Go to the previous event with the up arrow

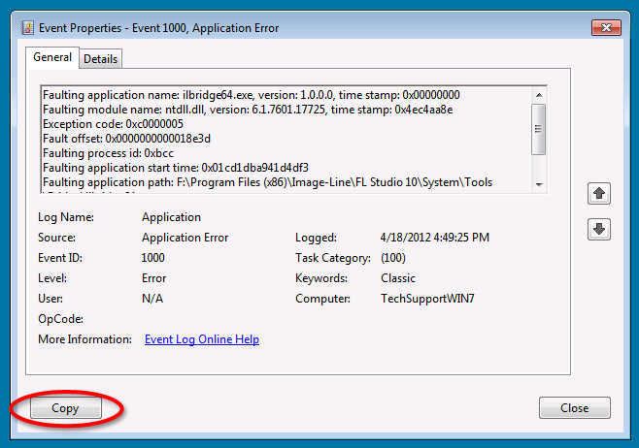[x=598, y=193]
